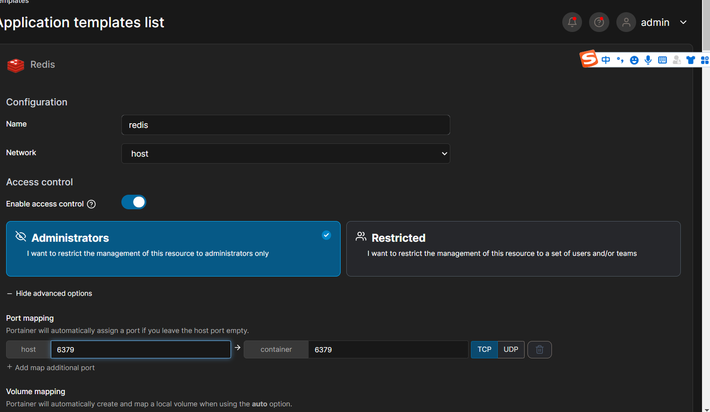This screenshot has width=710, height=412.
Task: Click the admin user avatar icon
Action: coord(626,22)
